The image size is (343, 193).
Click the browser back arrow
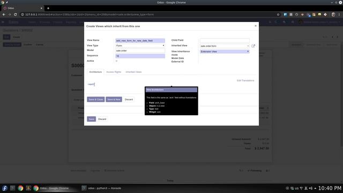(4, 14)
